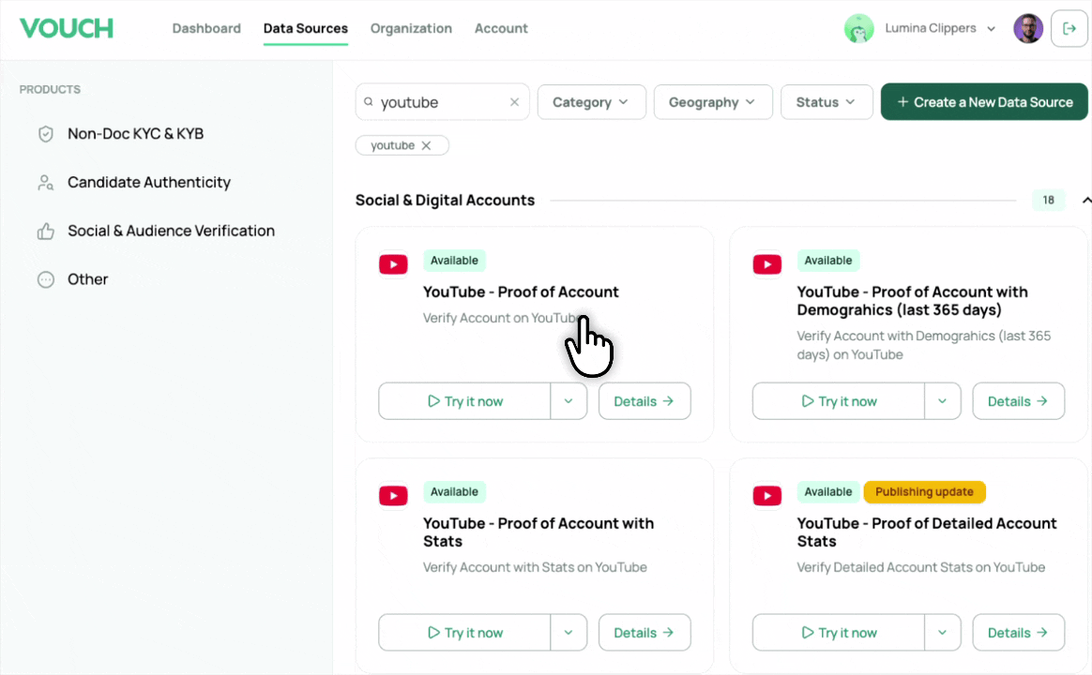Image resolution: width=1092 pixels, height=675 pixels.
Task: Go to the Organization tab
Action: [411, 28]
